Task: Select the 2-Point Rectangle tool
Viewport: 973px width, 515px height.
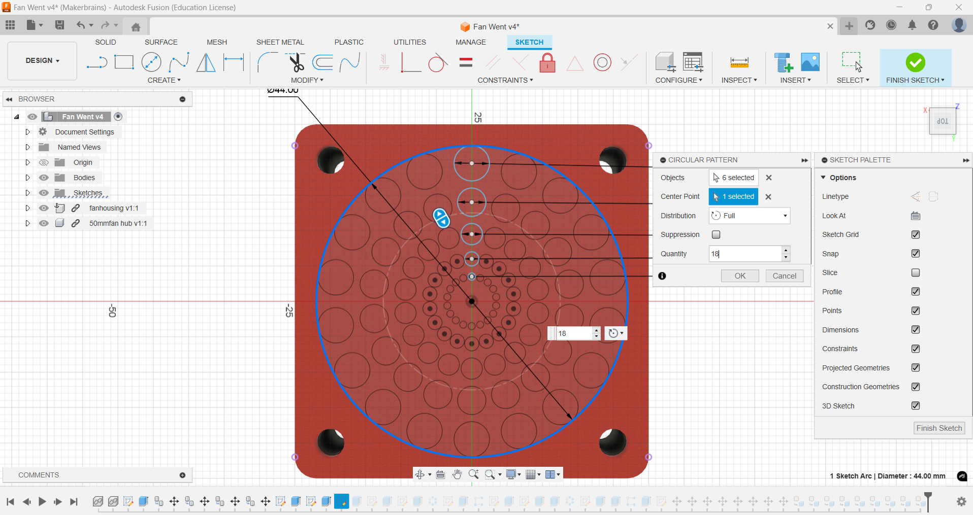Action: [124, 62]
